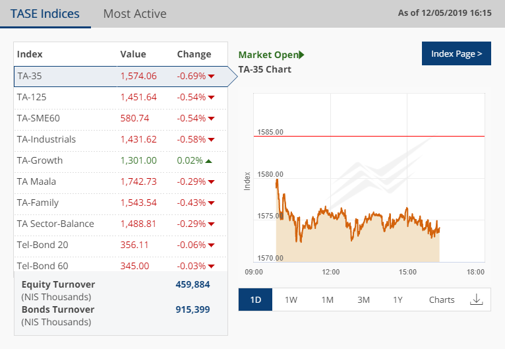This screenshot has width=505, height=349.
Task: Open the Charts link below the graph
Action: click(442, 300)
